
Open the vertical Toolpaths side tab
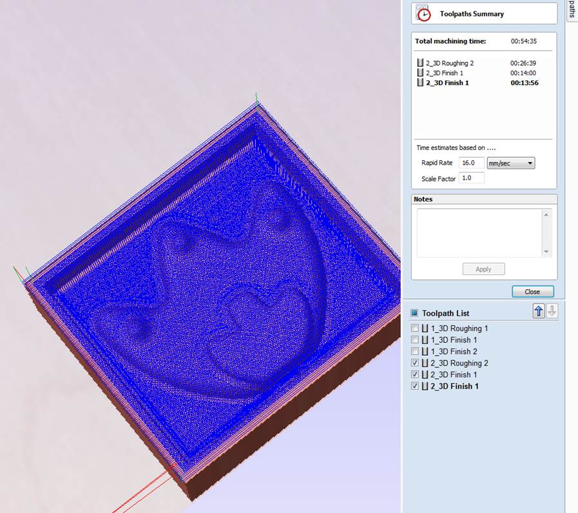pos(572,10)
